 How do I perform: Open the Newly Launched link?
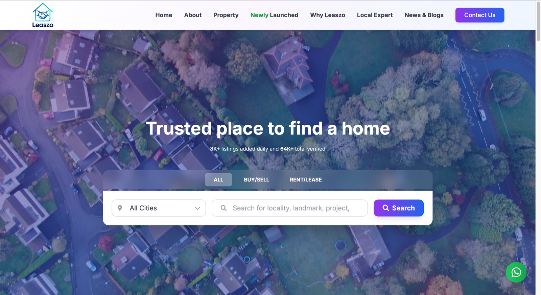tap(274, 15)
